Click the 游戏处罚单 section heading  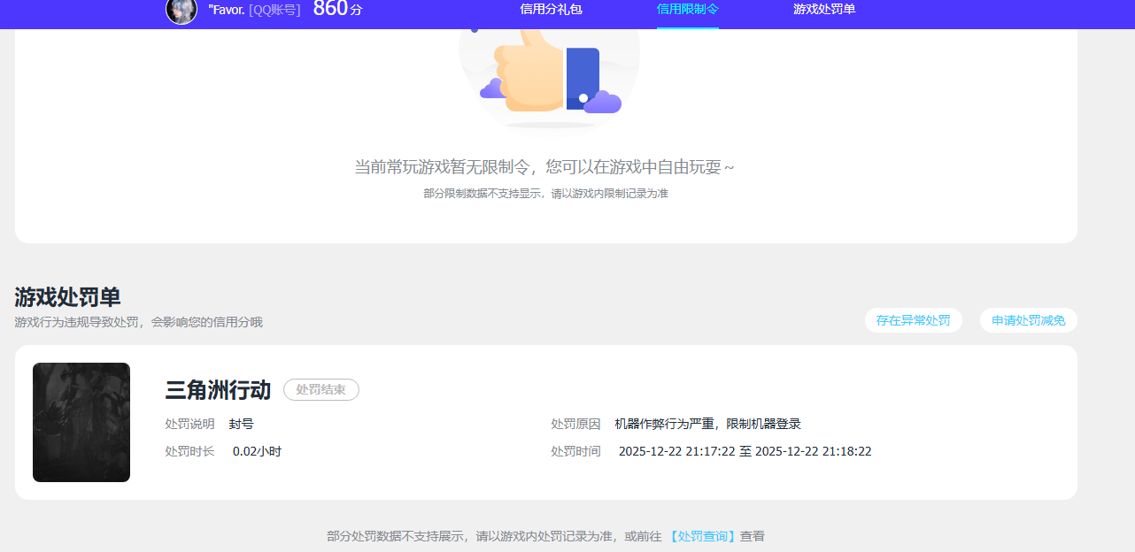pos(67,297)
